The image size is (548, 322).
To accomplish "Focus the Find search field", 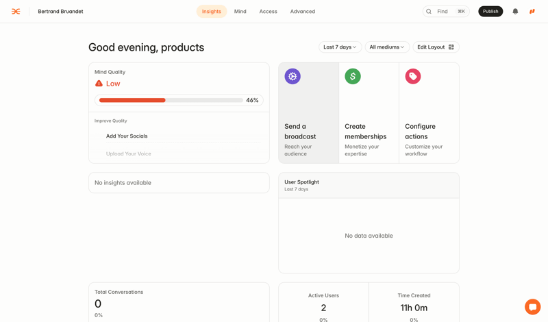I will click(445, 12).
